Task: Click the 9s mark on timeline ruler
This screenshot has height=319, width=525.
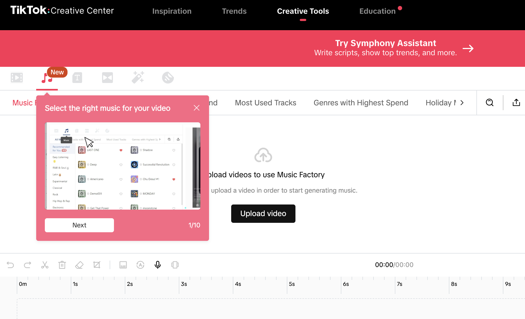Action: click(508, 284)
